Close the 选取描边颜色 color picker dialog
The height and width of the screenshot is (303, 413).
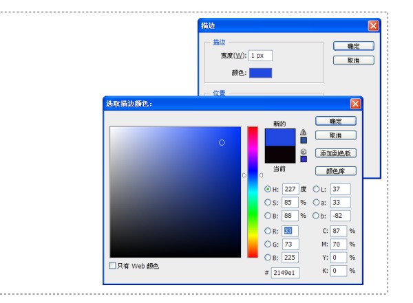coord(355,104)
